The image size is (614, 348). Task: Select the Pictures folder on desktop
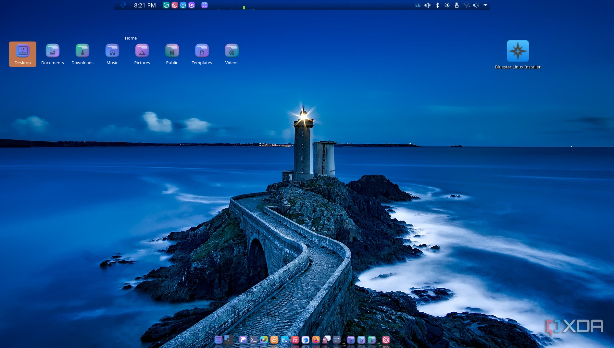pos(142,51)
